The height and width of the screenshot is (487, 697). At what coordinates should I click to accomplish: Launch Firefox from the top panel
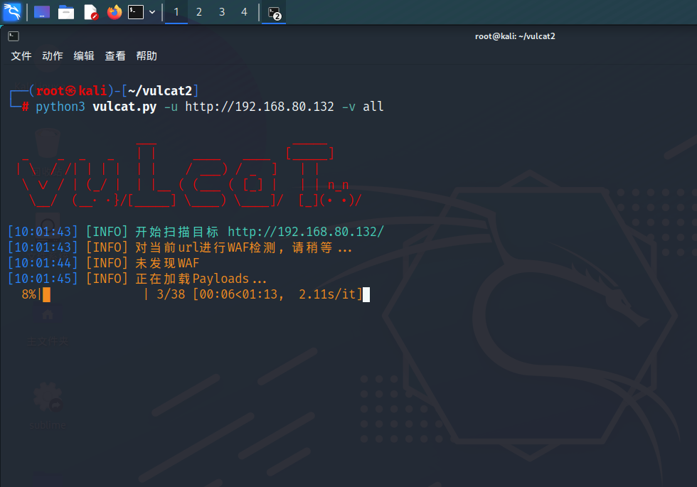click(x=114, y=12)
